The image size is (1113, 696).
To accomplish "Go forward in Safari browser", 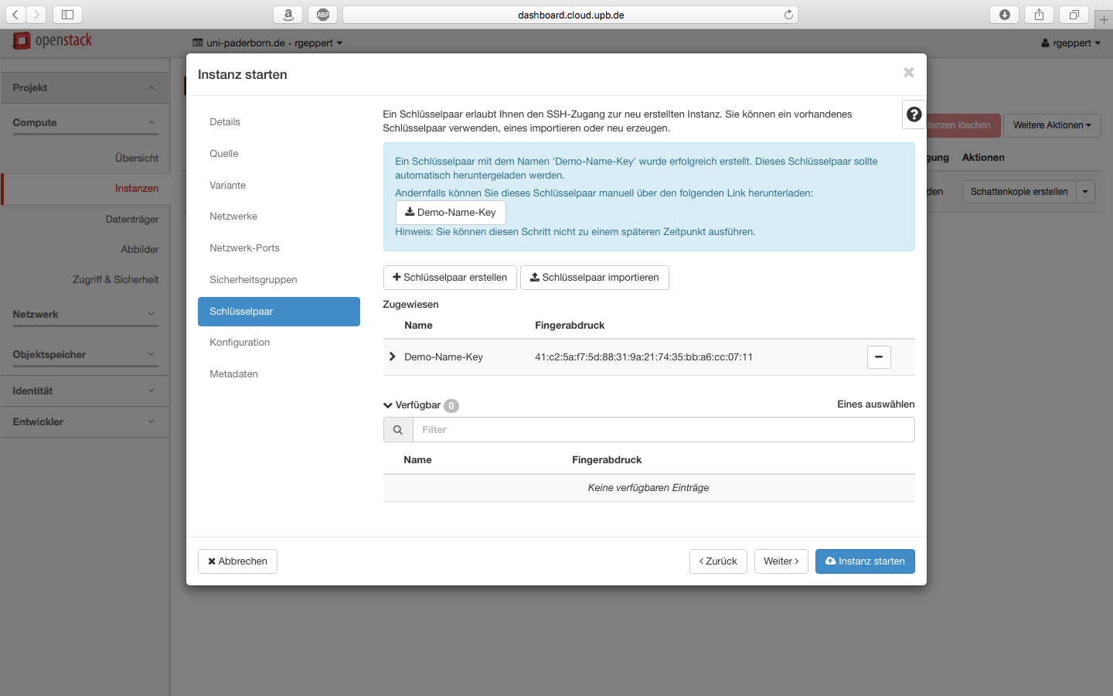I will [x=36, y=15].
